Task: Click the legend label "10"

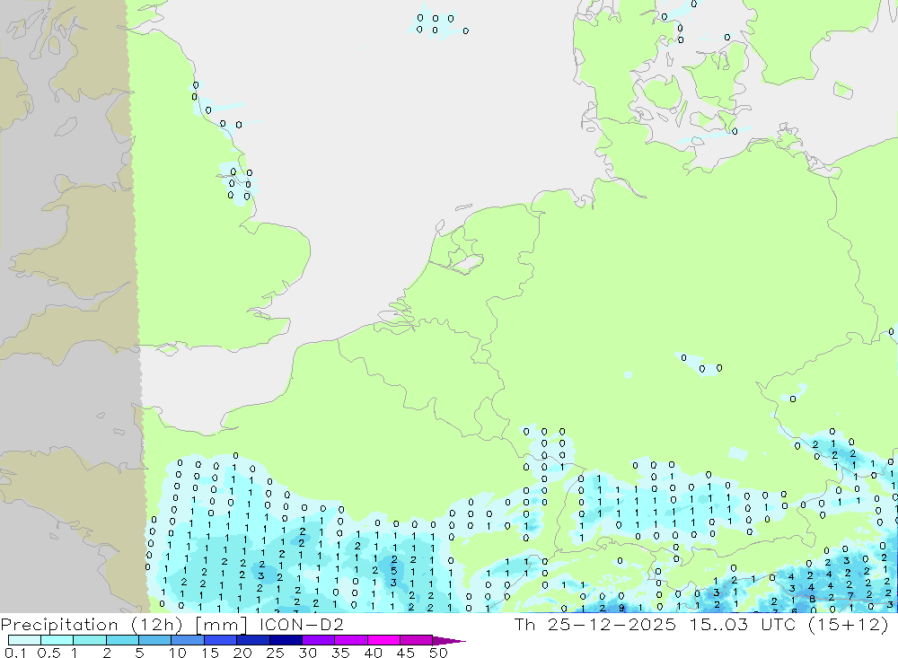Action: [x=177, y=653]
